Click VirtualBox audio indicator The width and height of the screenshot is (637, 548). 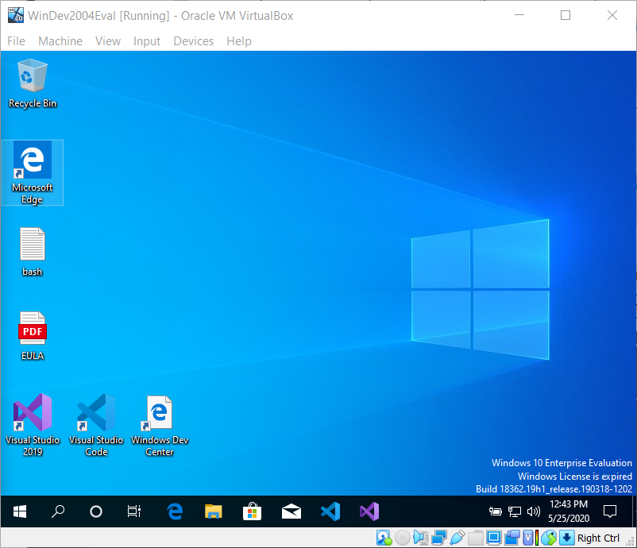coord(421,538)
